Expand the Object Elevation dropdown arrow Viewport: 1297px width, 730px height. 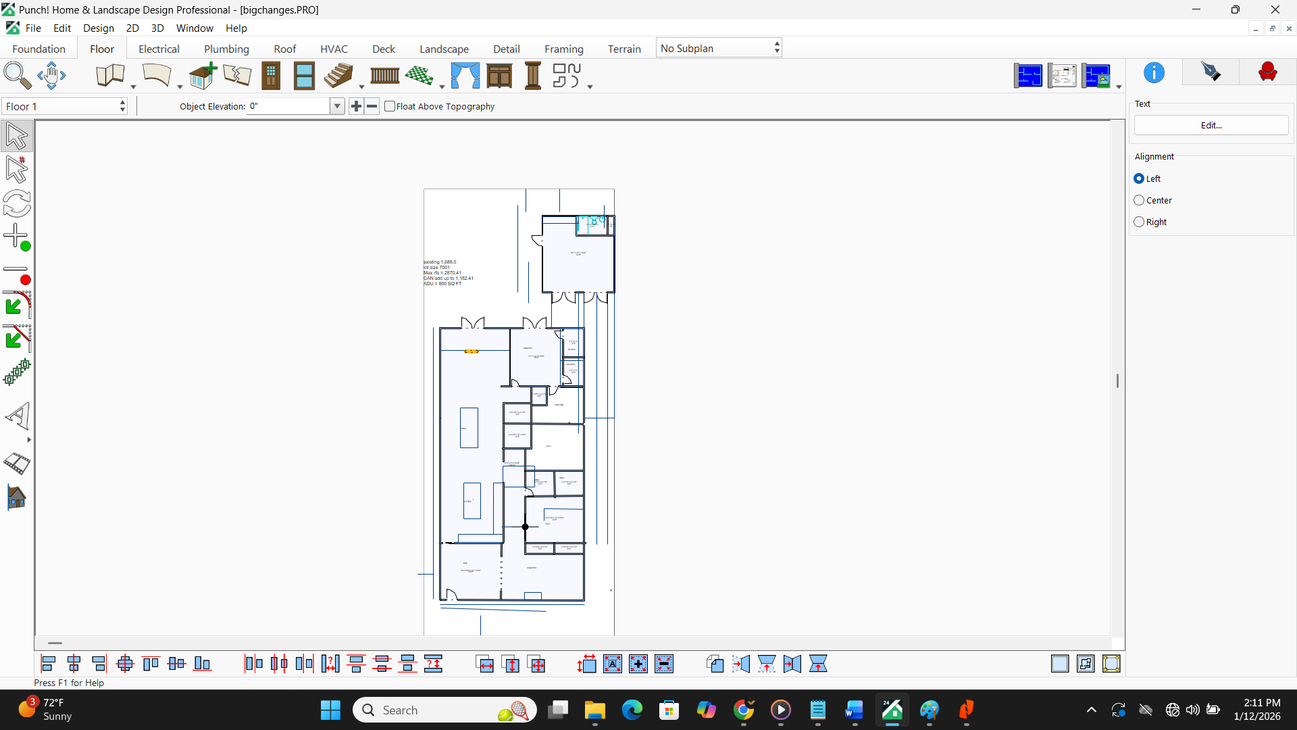(337, 106)
